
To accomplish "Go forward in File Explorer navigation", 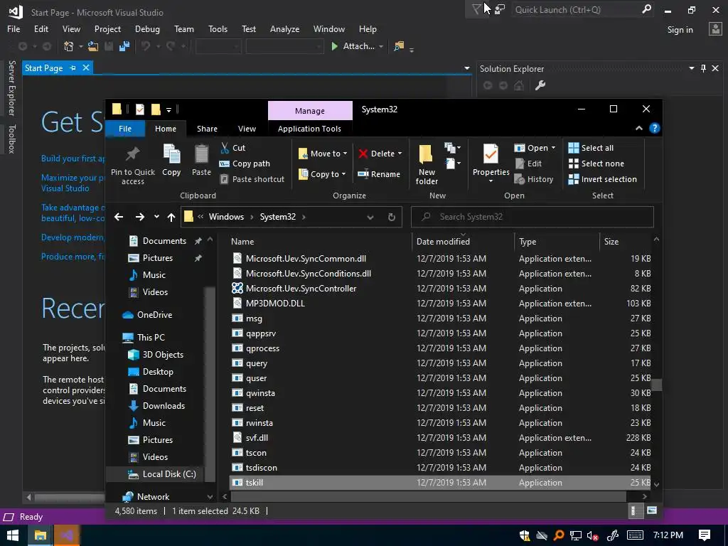I will click(x=140, y=217).
